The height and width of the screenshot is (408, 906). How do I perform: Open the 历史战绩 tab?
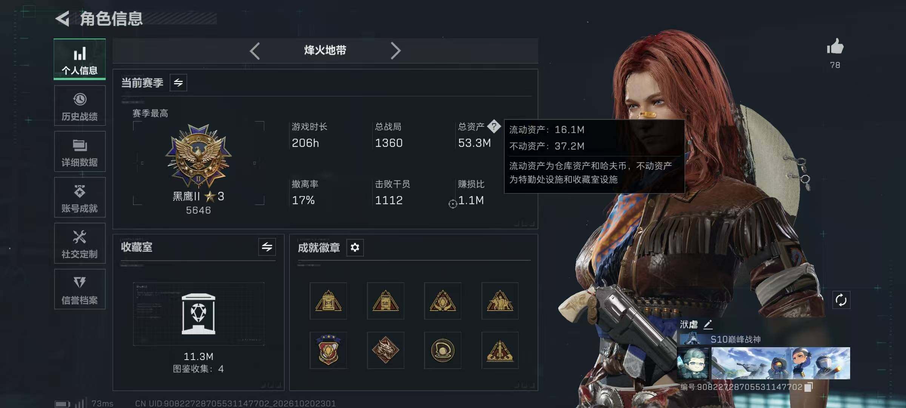[80, 106]
